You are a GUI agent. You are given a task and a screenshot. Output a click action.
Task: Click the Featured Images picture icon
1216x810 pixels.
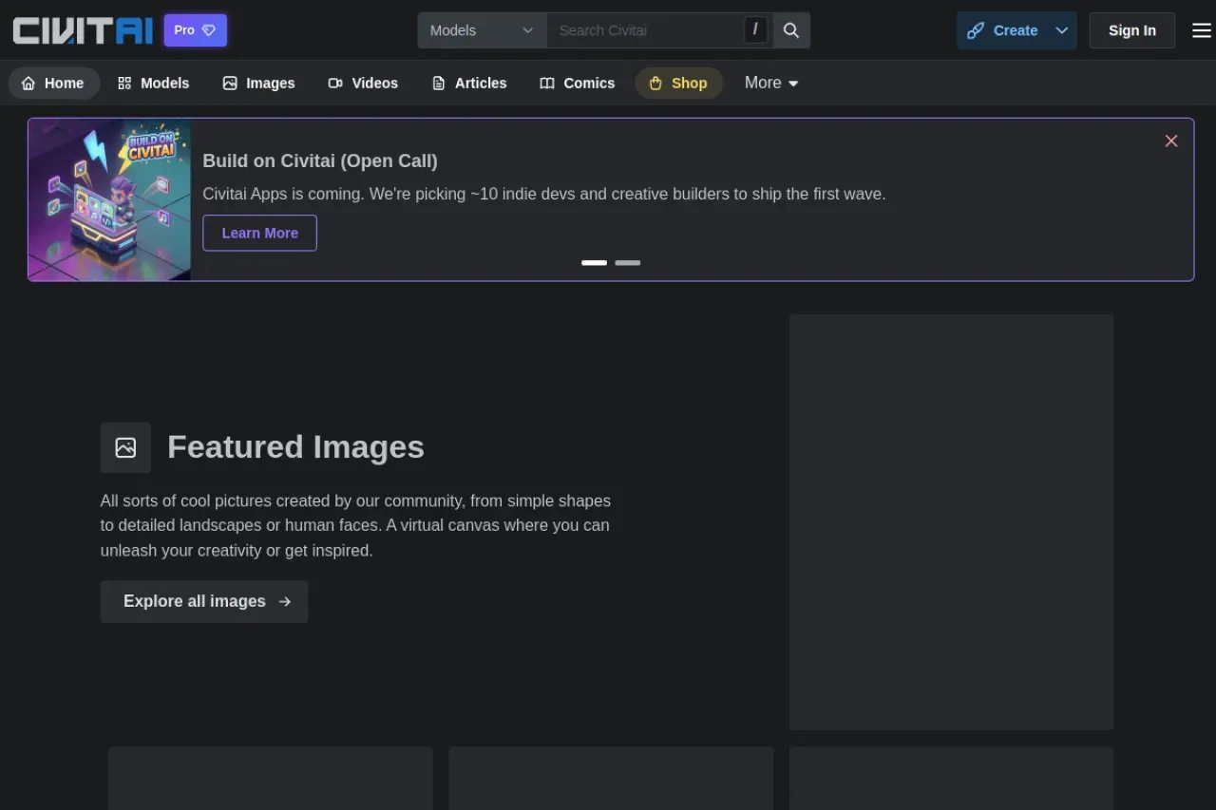click(x=125, y=447)
